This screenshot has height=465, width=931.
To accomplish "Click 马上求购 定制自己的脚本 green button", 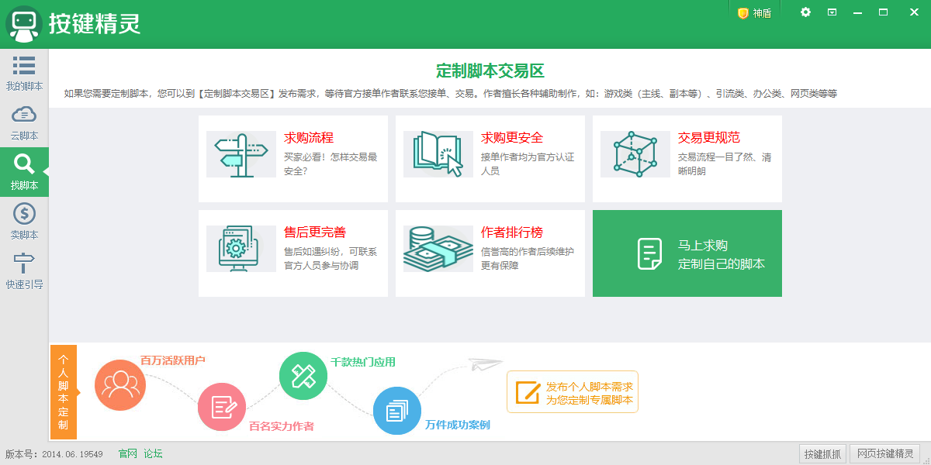I will pos(687,253).
